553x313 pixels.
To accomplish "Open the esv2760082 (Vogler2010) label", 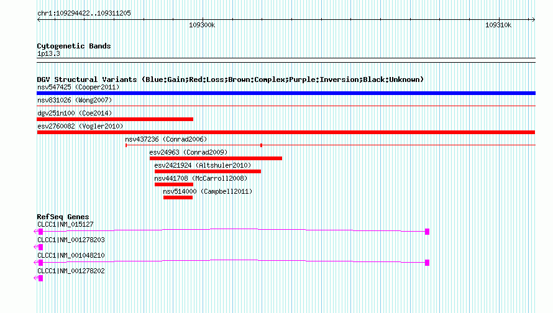I will [80, 126].
